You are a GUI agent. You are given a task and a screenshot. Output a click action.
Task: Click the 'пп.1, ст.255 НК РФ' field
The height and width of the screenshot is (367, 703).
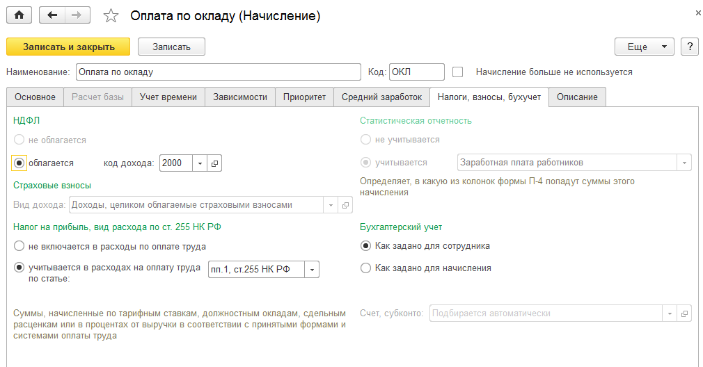click(x=256, y=270)
